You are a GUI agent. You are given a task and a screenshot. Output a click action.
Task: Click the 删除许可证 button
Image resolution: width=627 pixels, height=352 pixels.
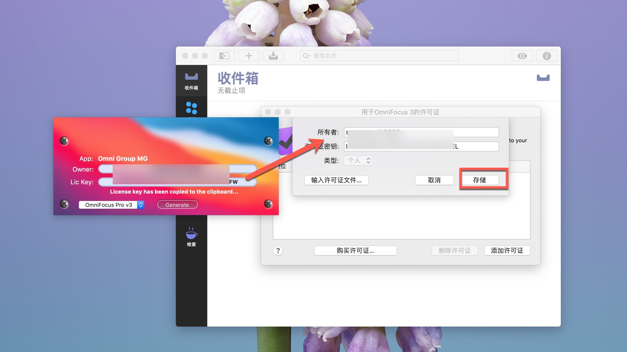pos(455,251)
